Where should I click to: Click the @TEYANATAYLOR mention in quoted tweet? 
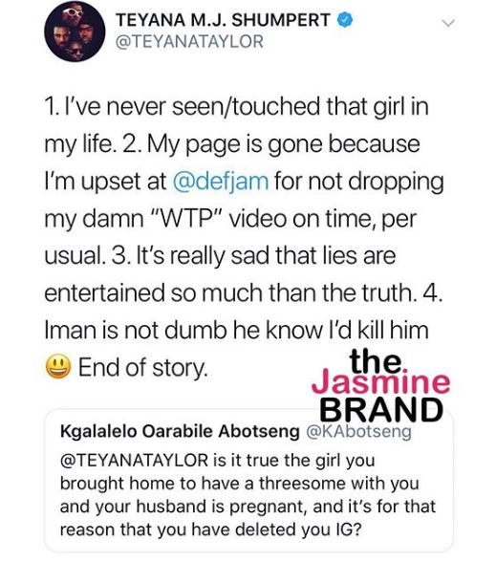click(134, 460)
